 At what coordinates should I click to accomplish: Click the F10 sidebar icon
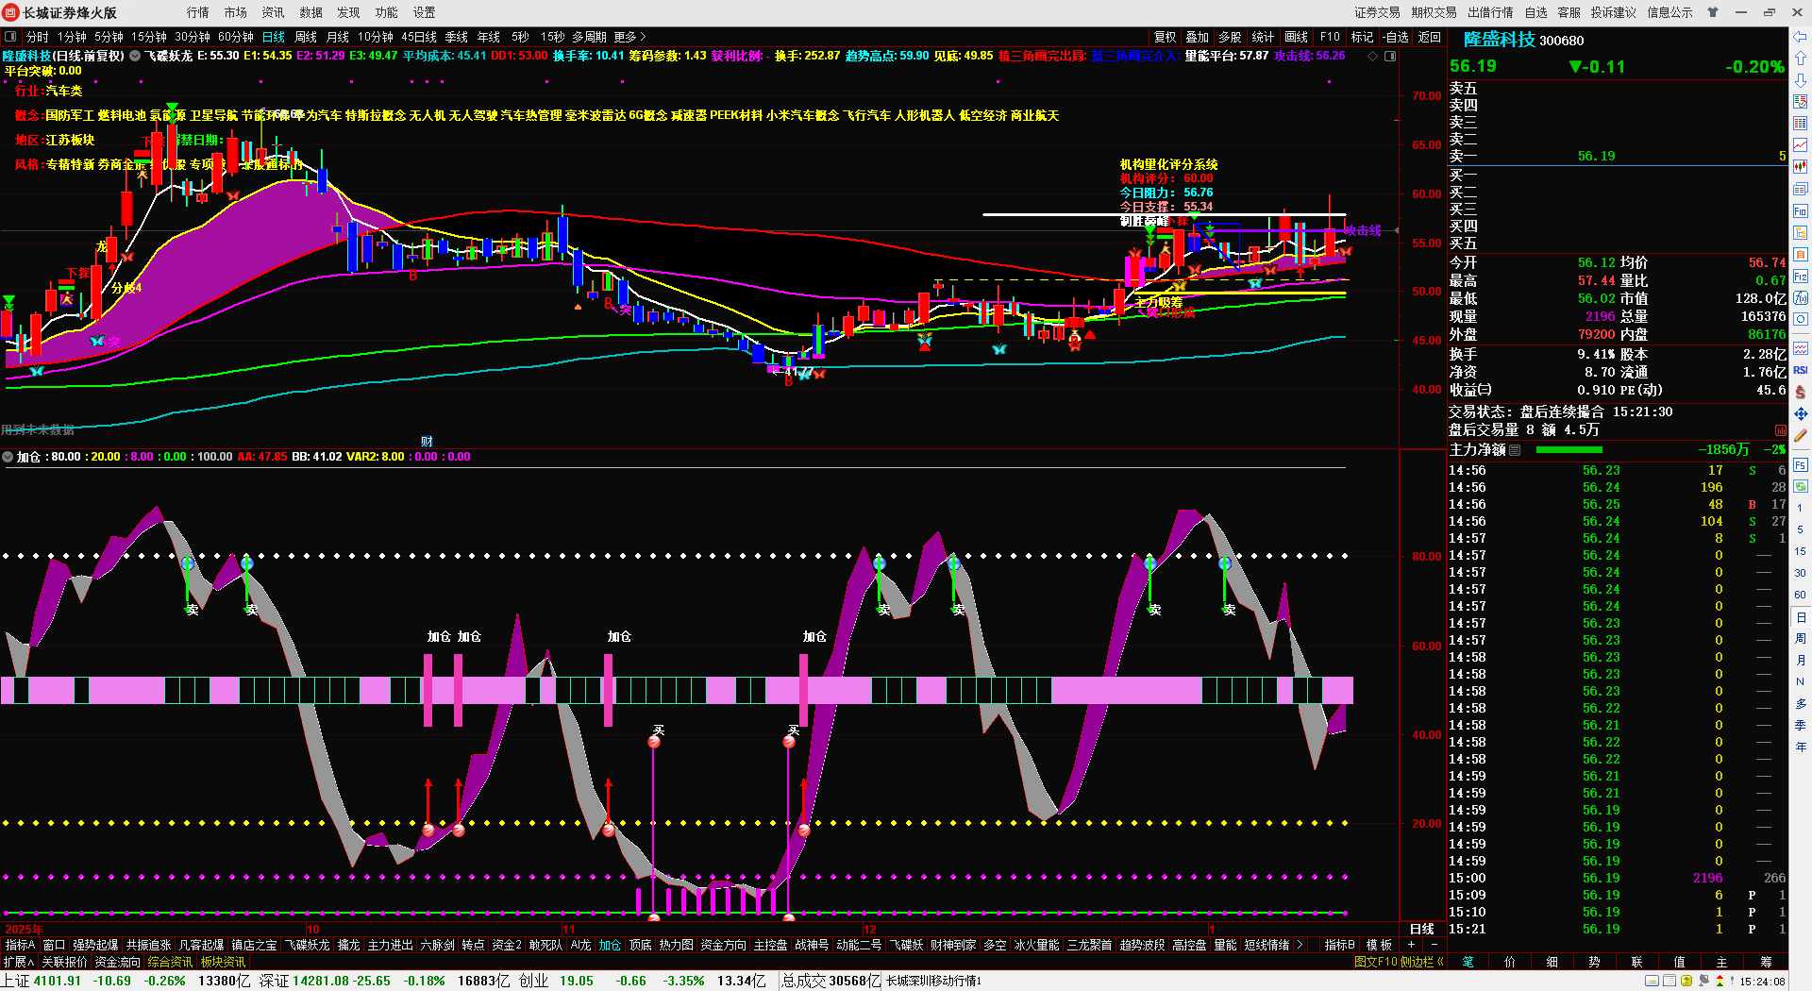point(1801,210)
